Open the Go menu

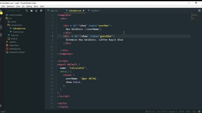tap(23, 6)
